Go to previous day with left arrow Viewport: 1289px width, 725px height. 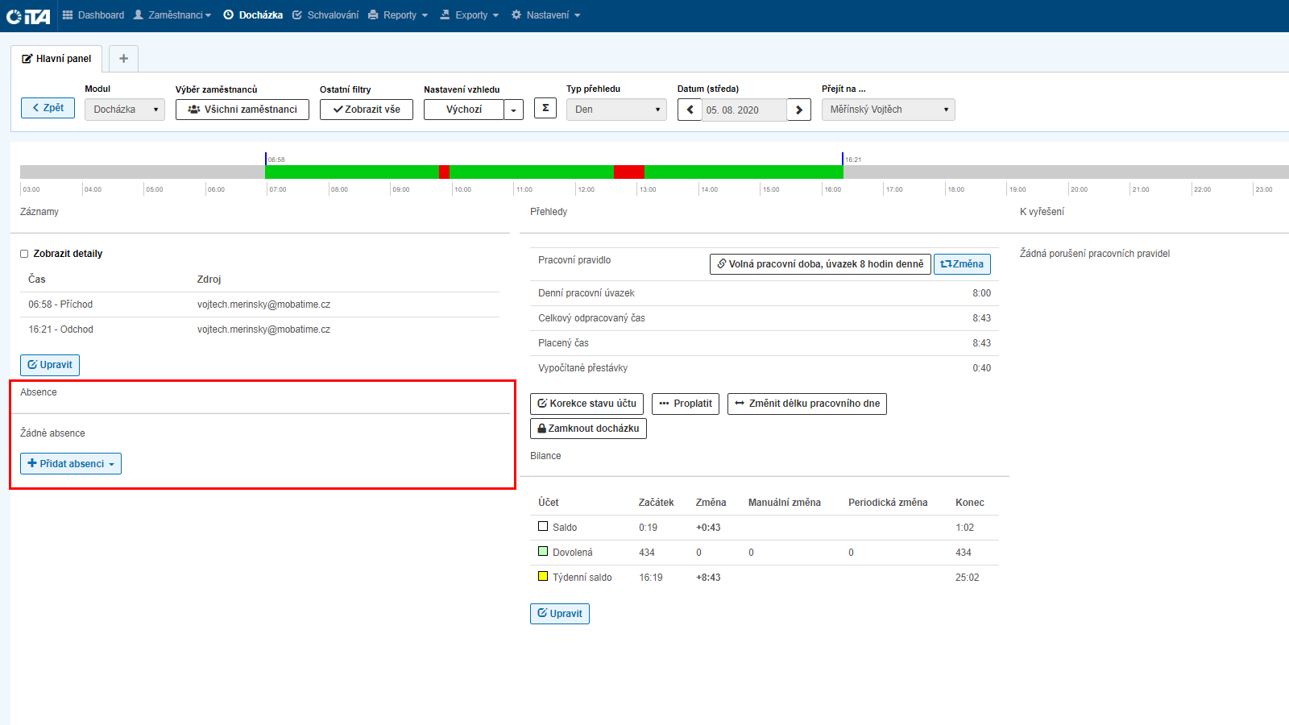690,110
